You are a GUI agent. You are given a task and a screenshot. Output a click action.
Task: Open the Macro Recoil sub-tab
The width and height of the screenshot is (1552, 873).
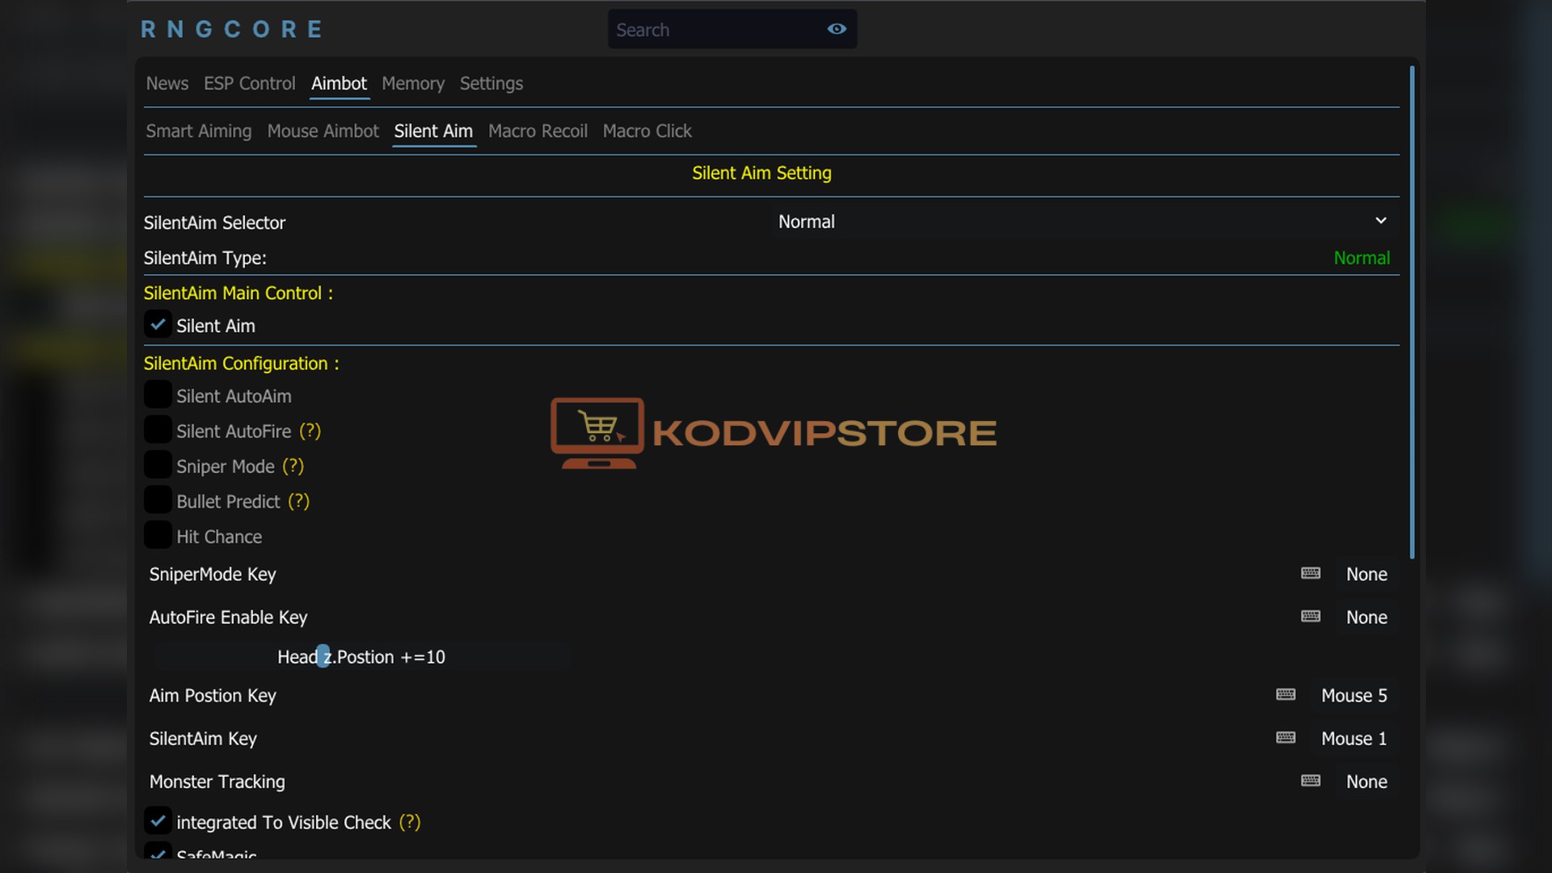tap(538, 131)
